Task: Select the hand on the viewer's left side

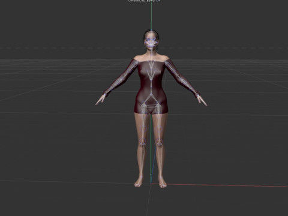Action: (101, 100)
